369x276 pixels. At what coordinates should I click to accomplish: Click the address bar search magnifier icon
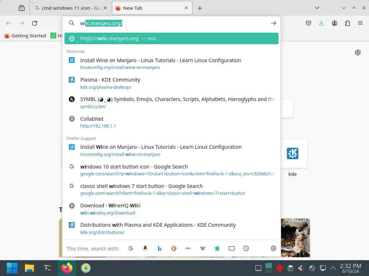click(72, 23)
